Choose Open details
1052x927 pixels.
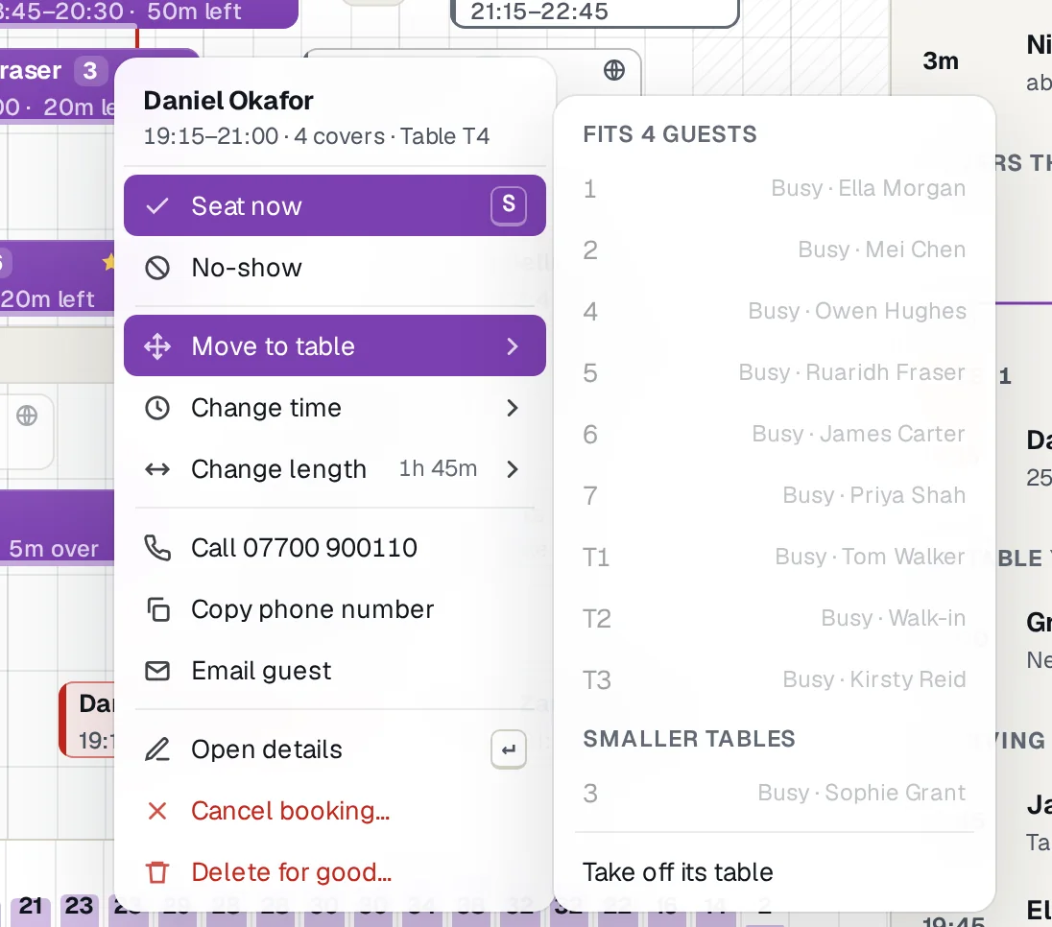click(335, 749)
